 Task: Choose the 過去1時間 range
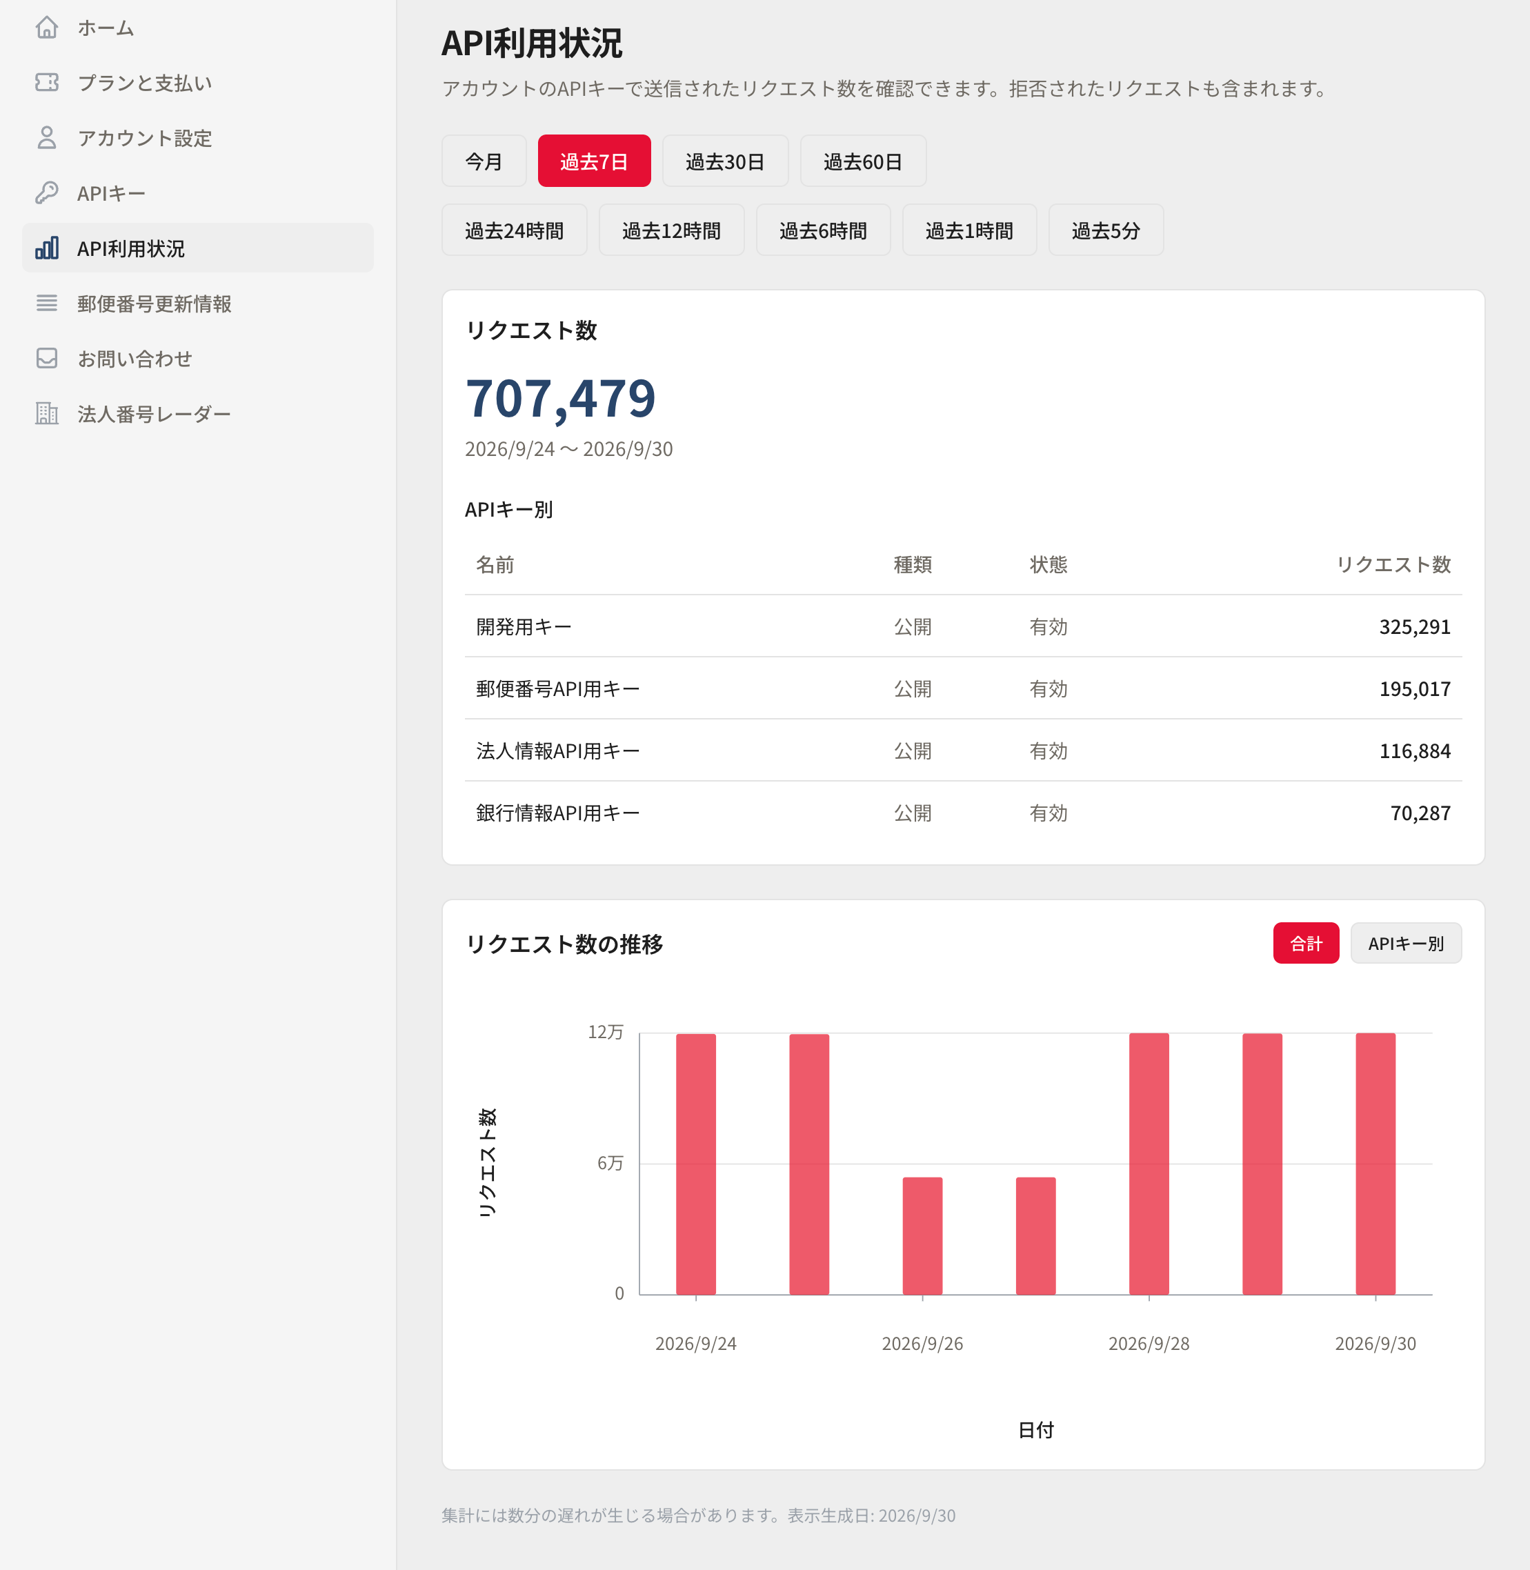[x=970, y=230]
